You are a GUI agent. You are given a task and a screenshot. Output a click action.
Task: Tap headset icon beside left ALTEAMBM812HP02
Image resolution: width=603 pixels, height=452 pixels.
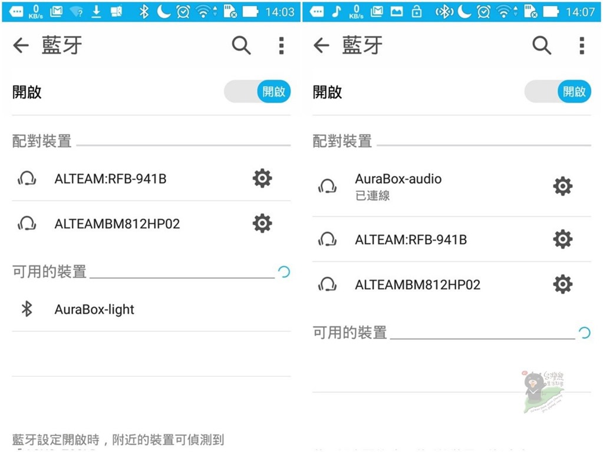pyautogui.click(x=27, y=224)
